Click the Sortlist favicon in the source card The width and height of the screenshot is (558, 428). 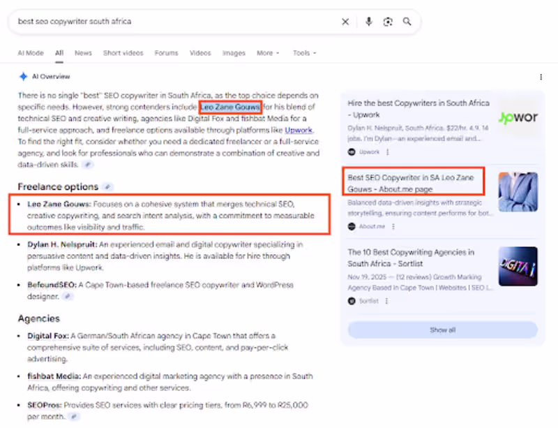(352, 301)
